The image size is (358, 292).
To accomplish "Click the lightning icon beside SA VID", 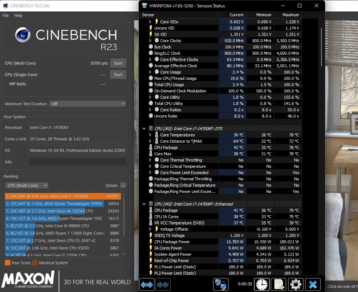I will (x=151, y=34).
